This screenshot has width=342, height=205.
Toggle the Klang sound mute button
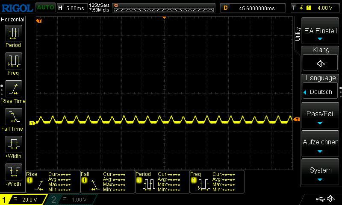pos(321,63)
